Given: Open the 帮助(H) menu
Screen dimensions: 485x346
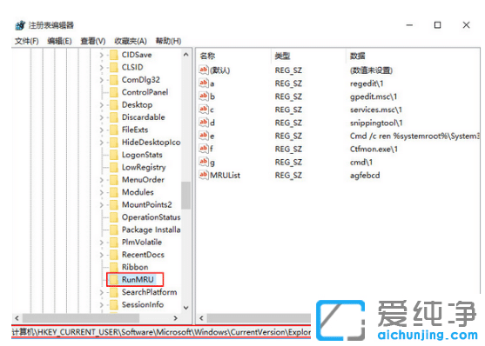Looking at the screenshot, I should pyautogui.click(x=168, y=41).
